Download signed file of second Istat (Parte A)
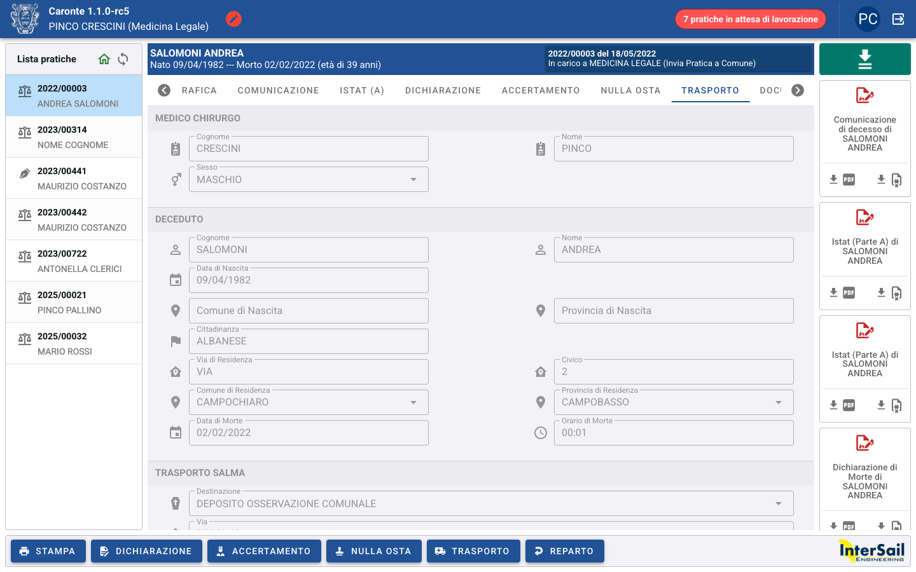The height and width of the screenshot is (572, 916). (889, 405)
